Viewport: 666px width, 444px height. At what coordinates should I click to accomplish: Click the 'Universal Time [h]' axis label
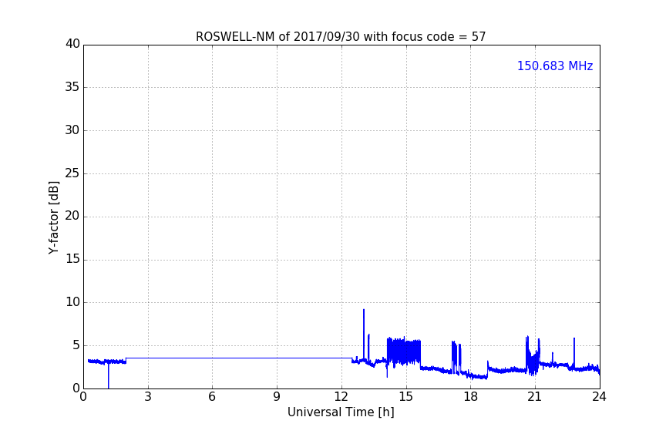tap(341, 412)
